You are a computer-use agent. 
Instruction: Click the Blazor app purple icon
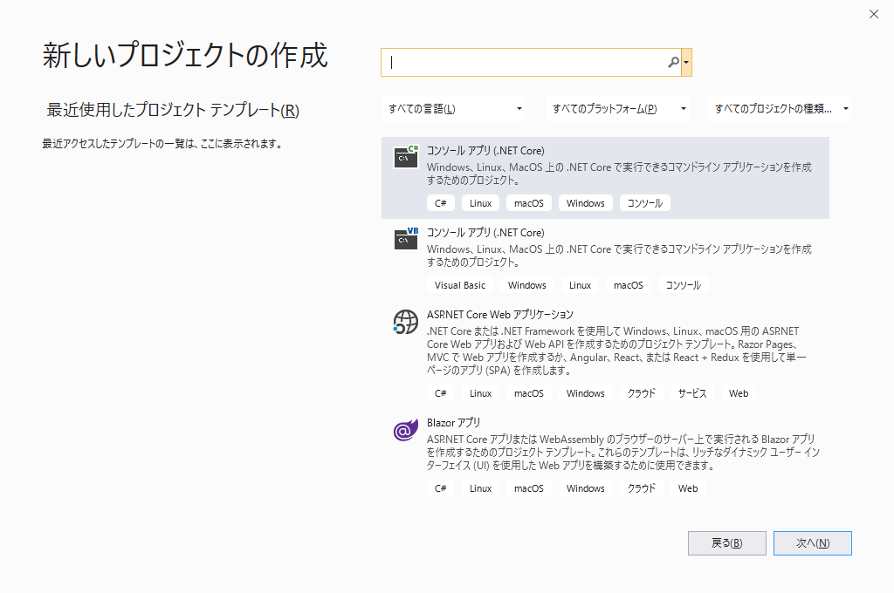click(405, 430)
